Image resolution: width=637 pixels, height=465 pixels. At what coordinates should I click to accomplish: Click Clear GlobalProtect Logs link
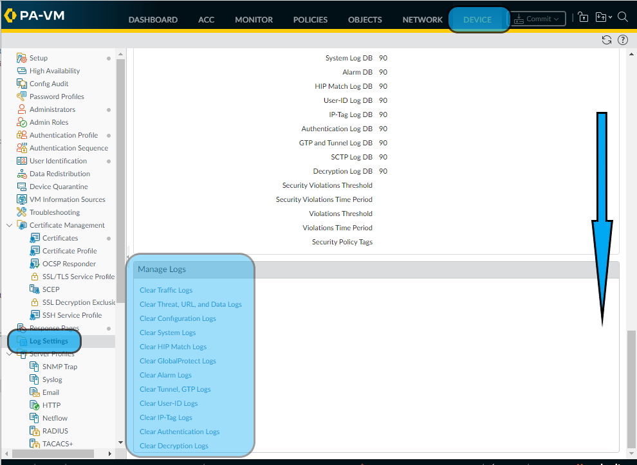coord(178,361)
